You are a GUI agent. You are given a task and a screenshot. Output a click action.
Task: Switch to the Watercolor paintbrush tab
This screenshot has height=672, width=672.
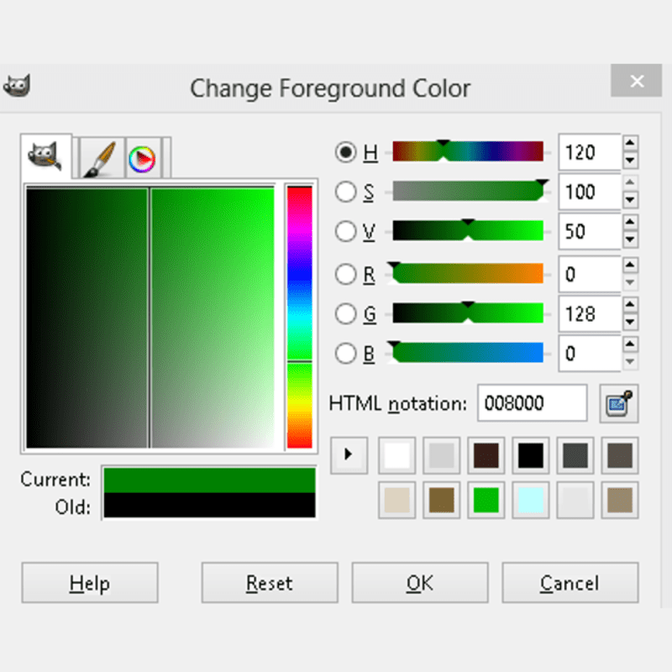(x=99, y=158)
